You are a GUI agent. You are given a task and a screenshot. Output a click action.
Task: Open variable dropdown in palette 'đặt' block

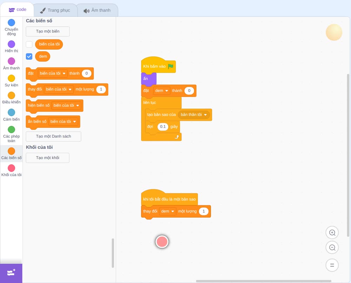coord(53,73)
